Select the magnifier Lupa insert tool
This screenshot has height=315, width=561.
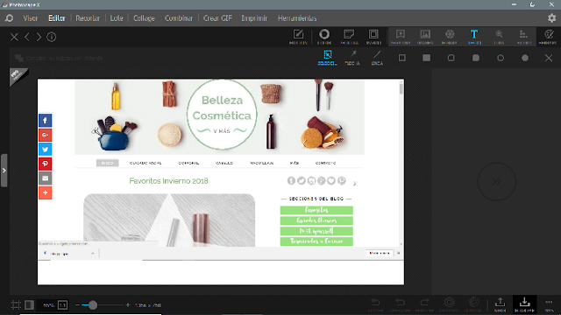pos(499,37)
